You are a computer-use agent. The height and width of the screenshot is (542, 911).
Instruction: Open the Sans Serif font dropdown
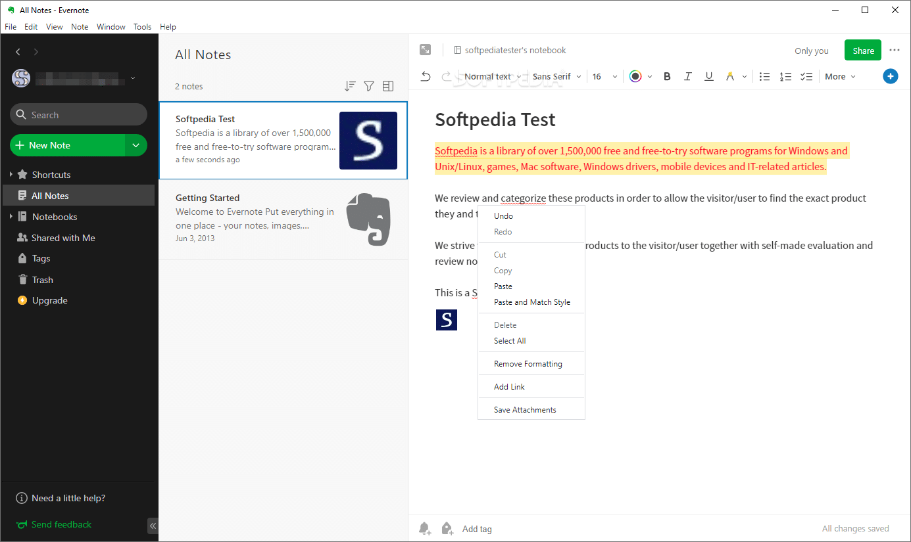tap(557, 77)
